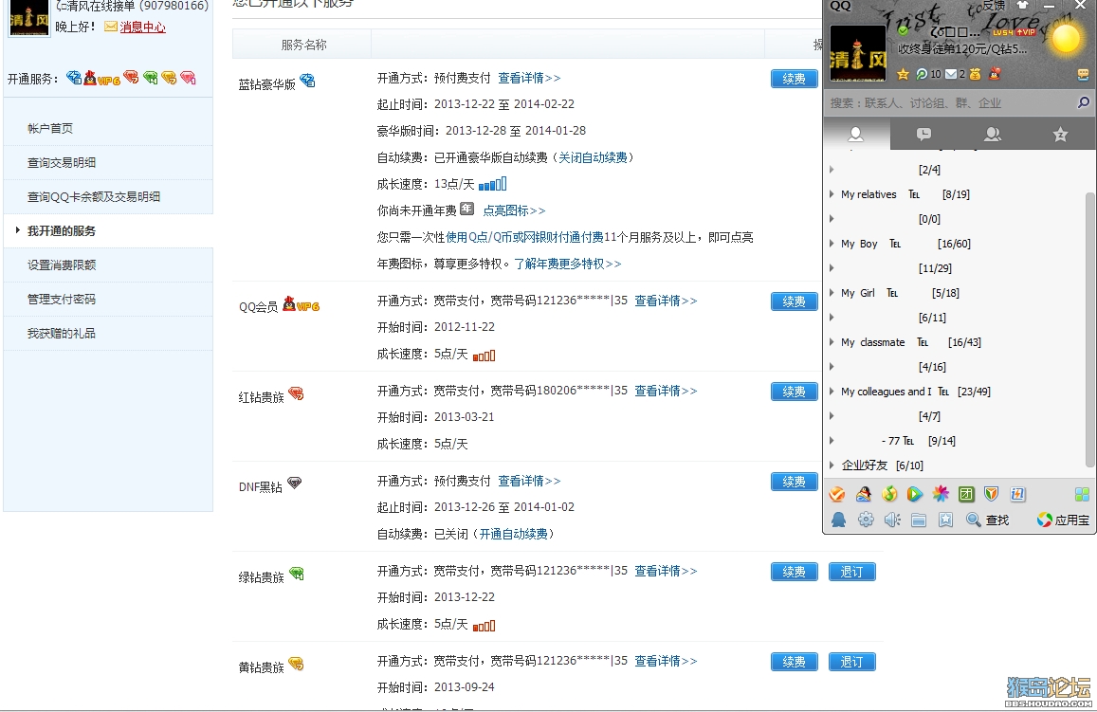The height and width of the screenshot is (712, 1097).
Task: Click 续费 button for 蓝钻豪华版
Action: coord(794,79)
